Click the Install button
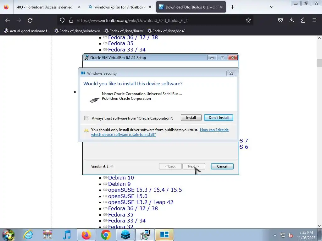Image resolution: width=322 pixels, height=241 pixels. 191,118
